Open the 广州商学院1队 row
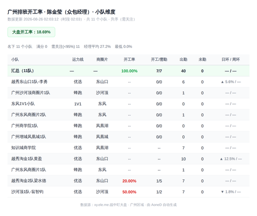Viewport: 257px width, 216px height. (128, 126)
